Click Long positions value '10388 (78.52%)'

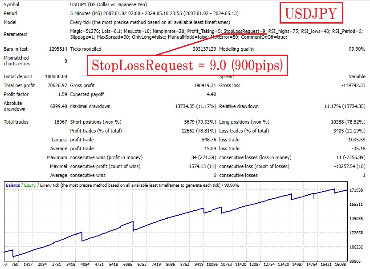click(348, 122)
